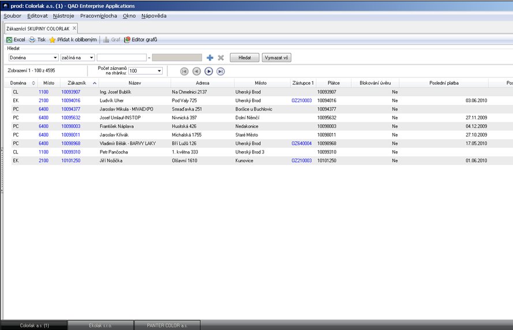Screen dimensions: 513x330
Task: Click the first search value input field
Action: point(122,58)
